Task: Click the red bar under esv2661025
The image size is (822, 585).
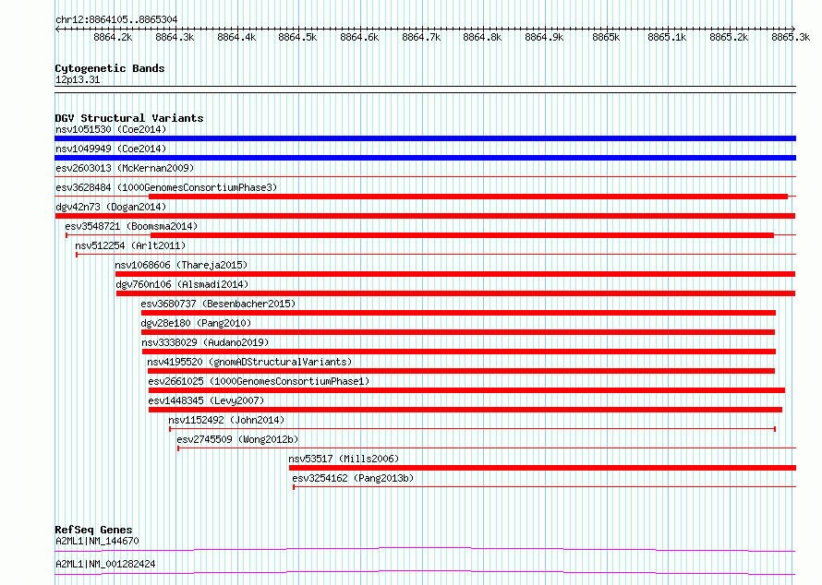Action: (x=466, y=390)
